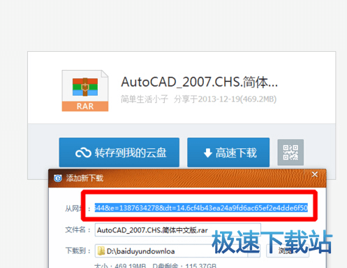Click the 浏览 browse button
The width and height of the screenshot is (347, 268).
tap(288, 251)
